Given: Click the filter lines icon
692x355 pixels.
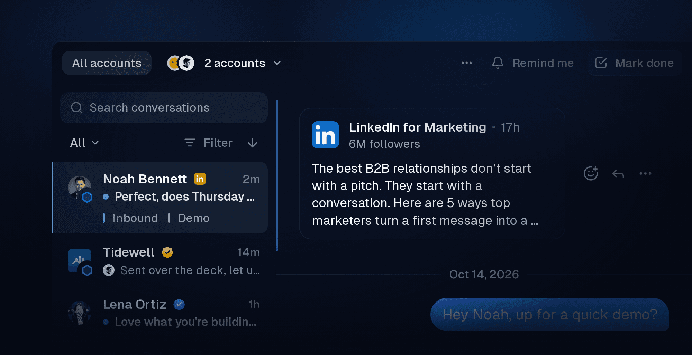Looking at the screenshot, I should 190,143.
